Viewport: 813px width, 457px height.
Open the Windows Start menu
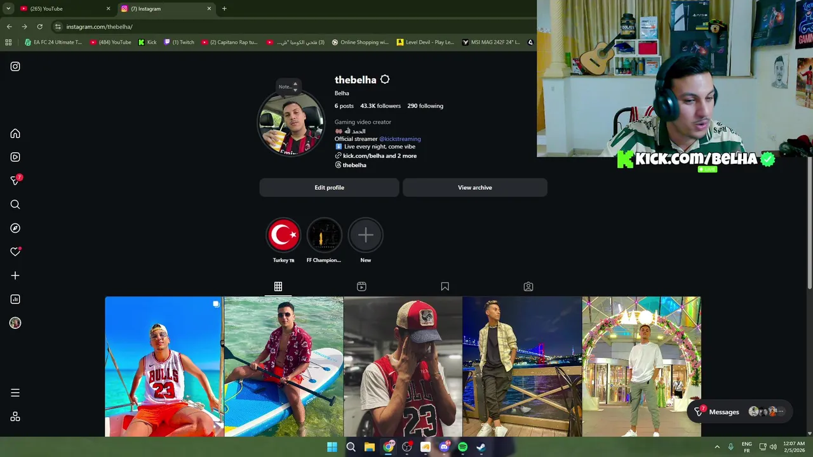332,447
